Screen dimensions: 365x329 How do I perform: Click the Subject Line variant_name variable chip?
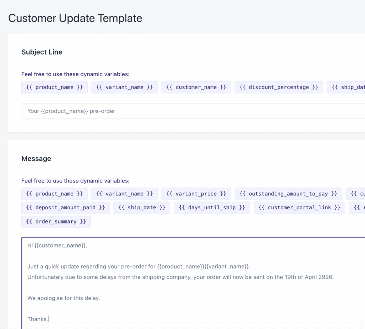pyautogui.click(x=124, y=87)
